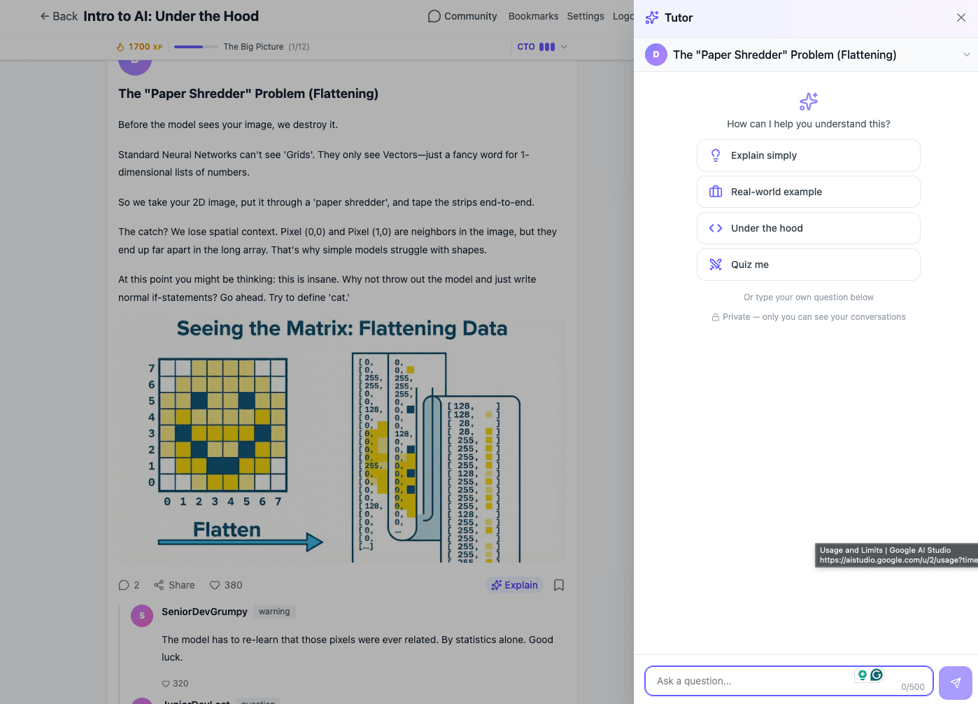Collapse the Paper Shredder Problem topic header
The image size is (978, 704).
coord(968,54)
